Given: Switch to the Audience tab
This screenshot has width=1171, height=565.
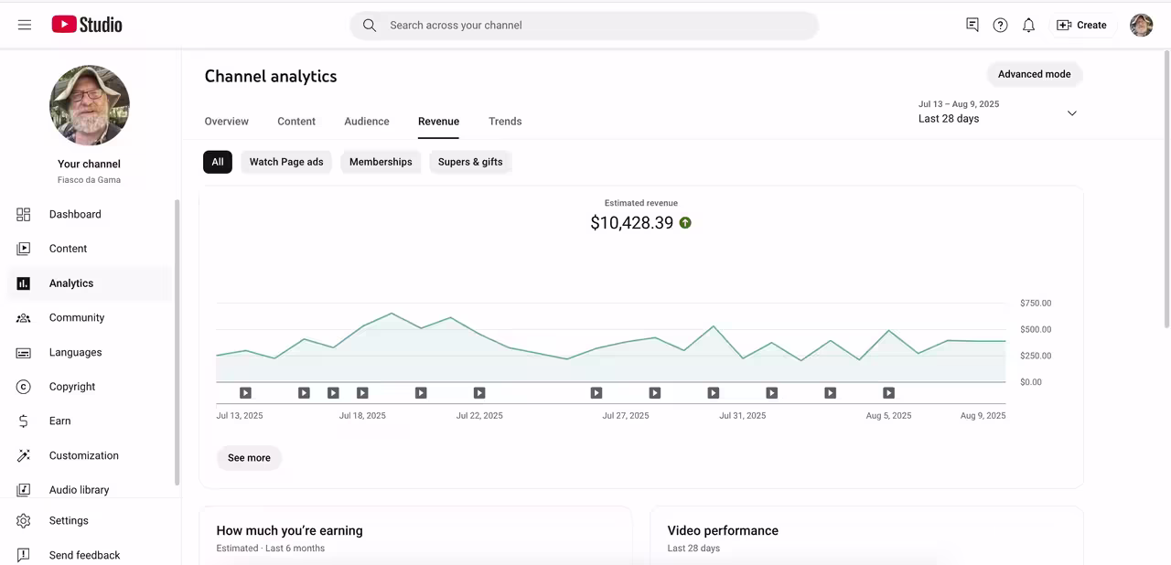Looking at the screenshot, I should tap(367, 121).
